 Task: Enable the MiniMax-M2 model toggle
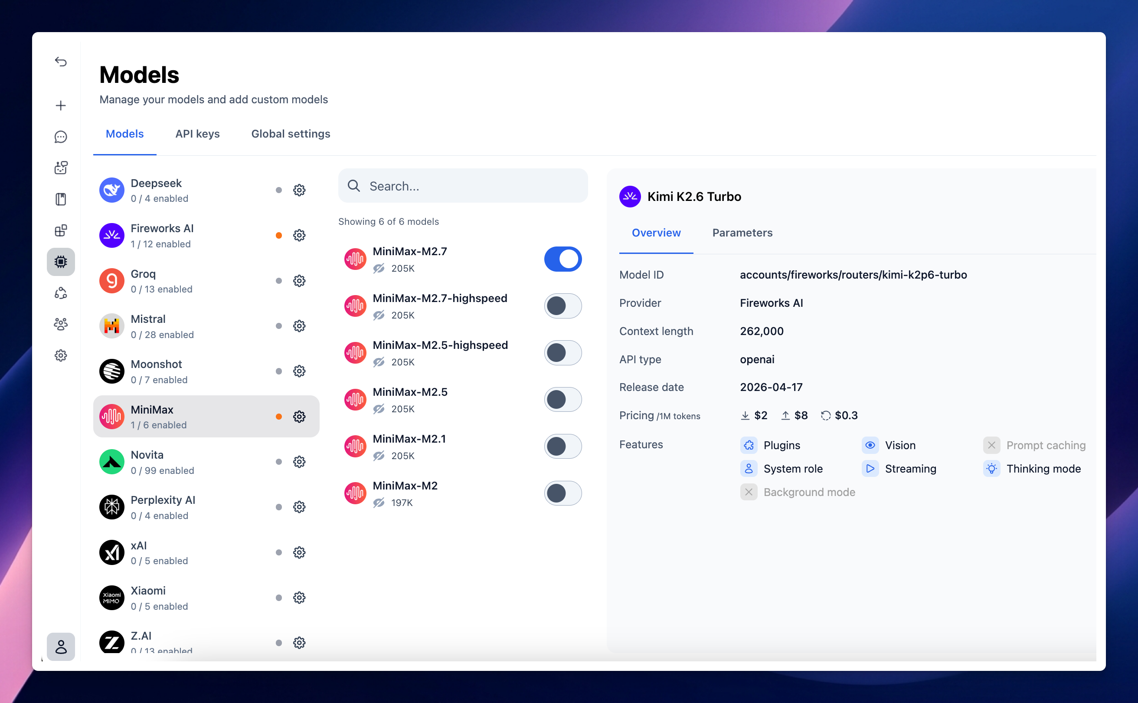click(563, 493)
